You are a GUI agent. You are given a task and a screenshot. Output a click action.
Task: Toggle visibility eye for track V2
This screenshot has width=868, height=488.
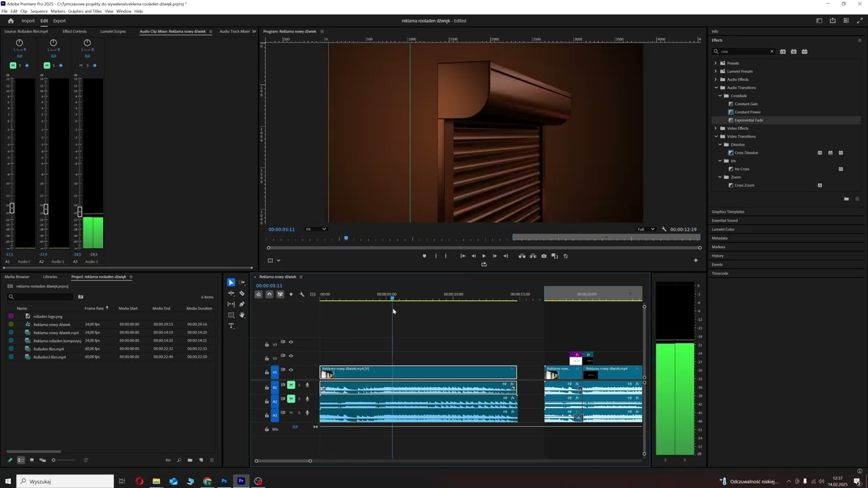point(291,356)
